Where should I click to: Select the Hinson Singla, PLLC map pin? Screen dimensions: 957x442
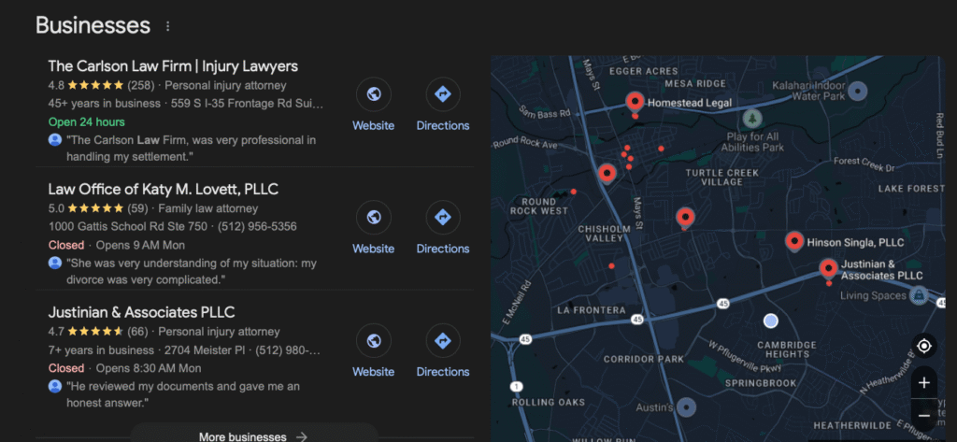point(794,241)
